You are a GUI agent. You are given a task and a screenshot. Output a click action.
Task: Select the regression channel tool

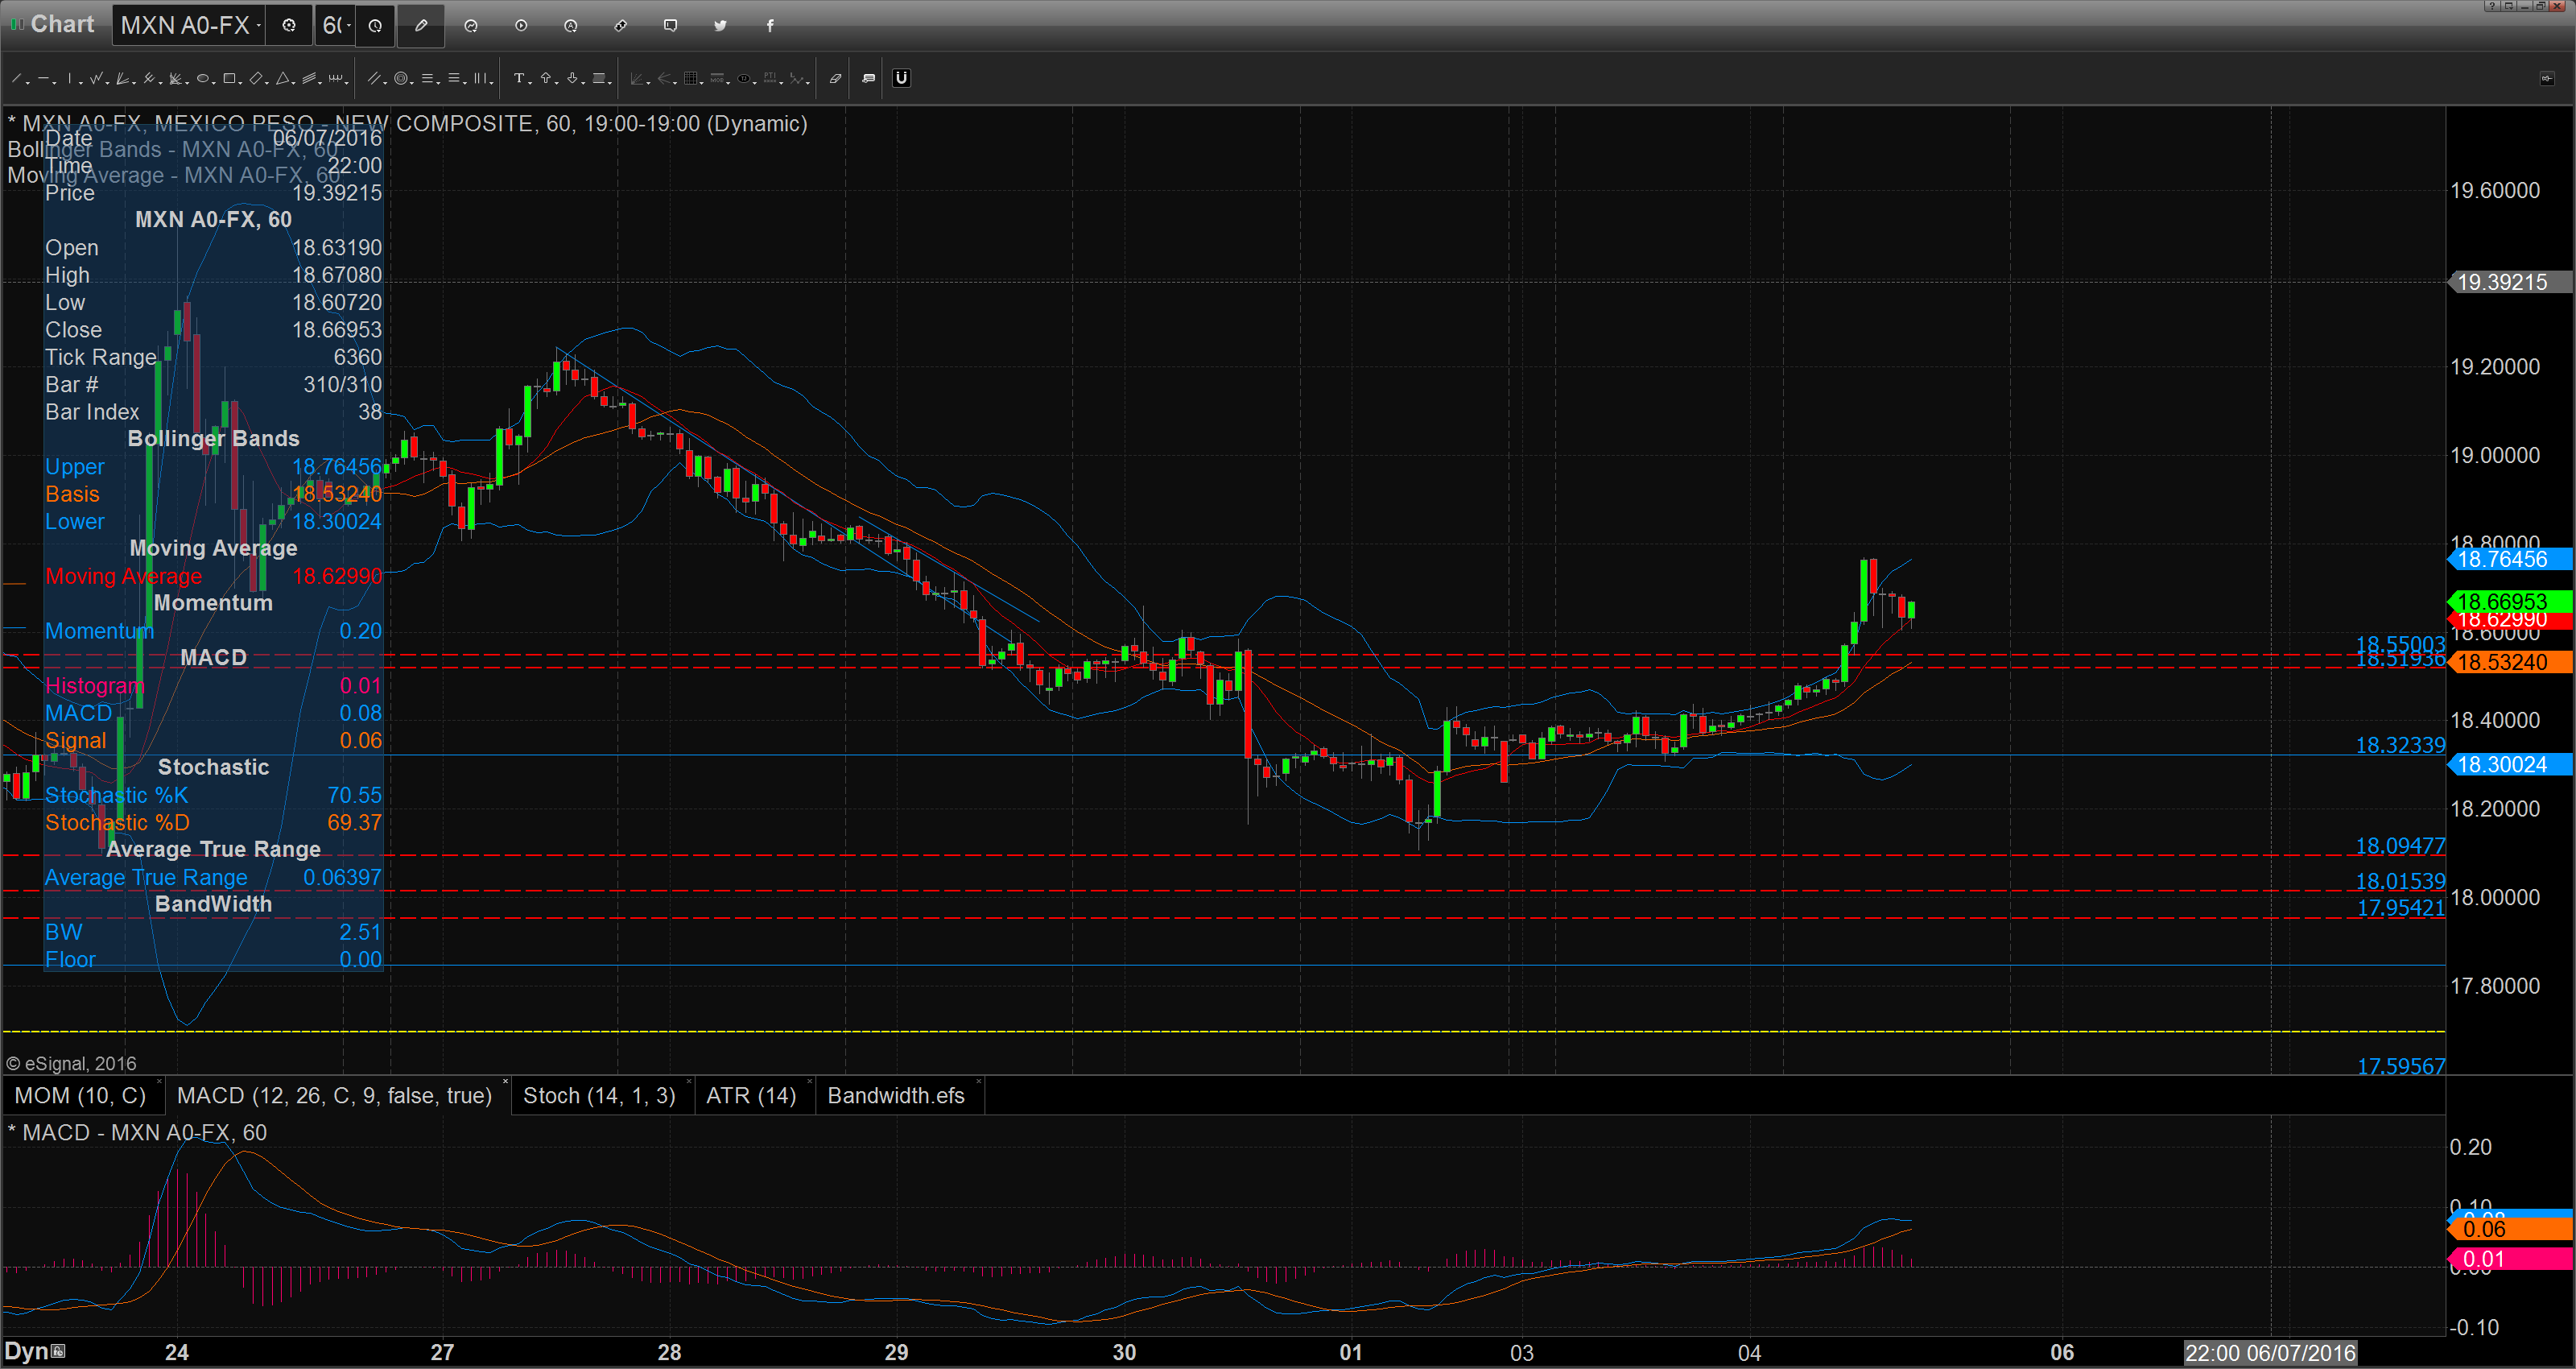tap(309, 78)
